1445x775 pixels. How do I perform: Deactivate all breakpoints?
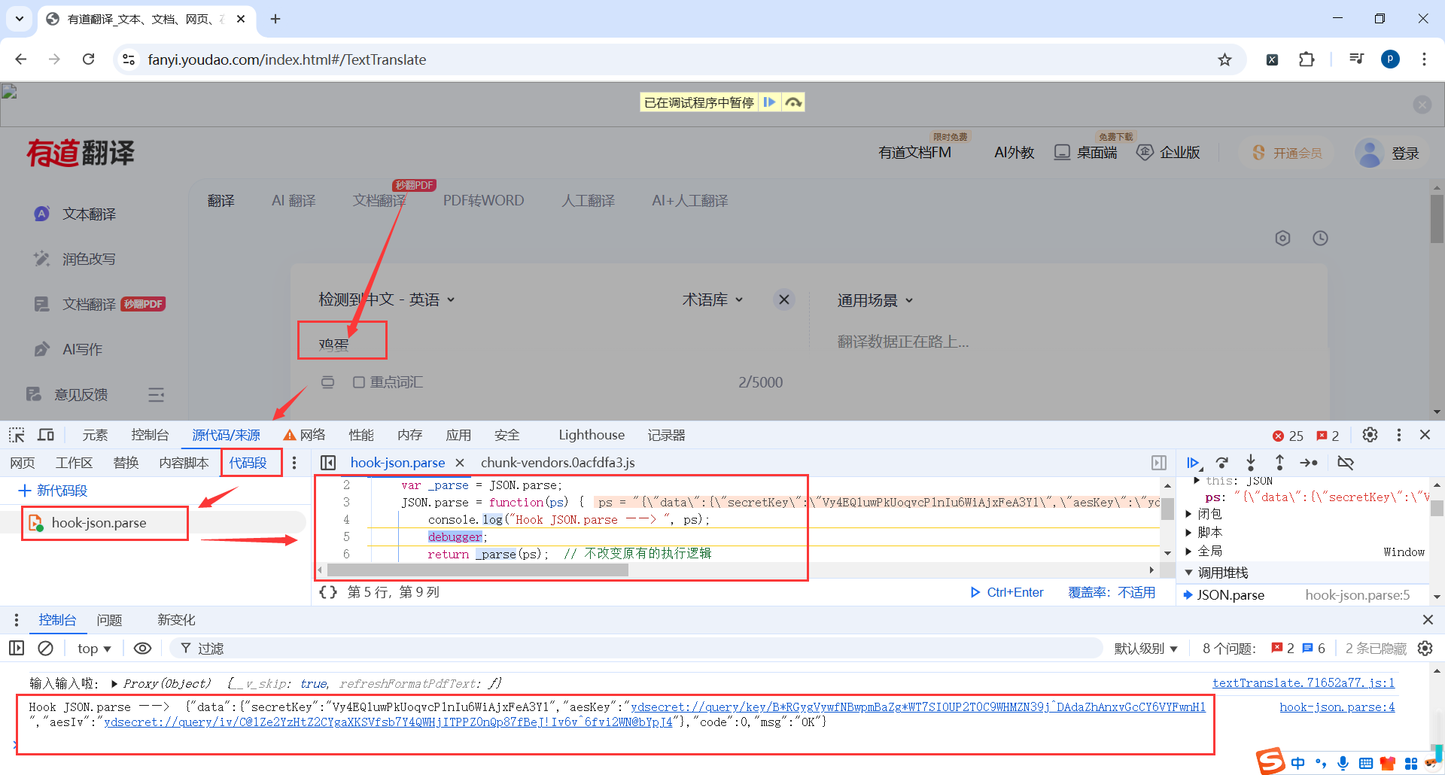(1346, 463)
